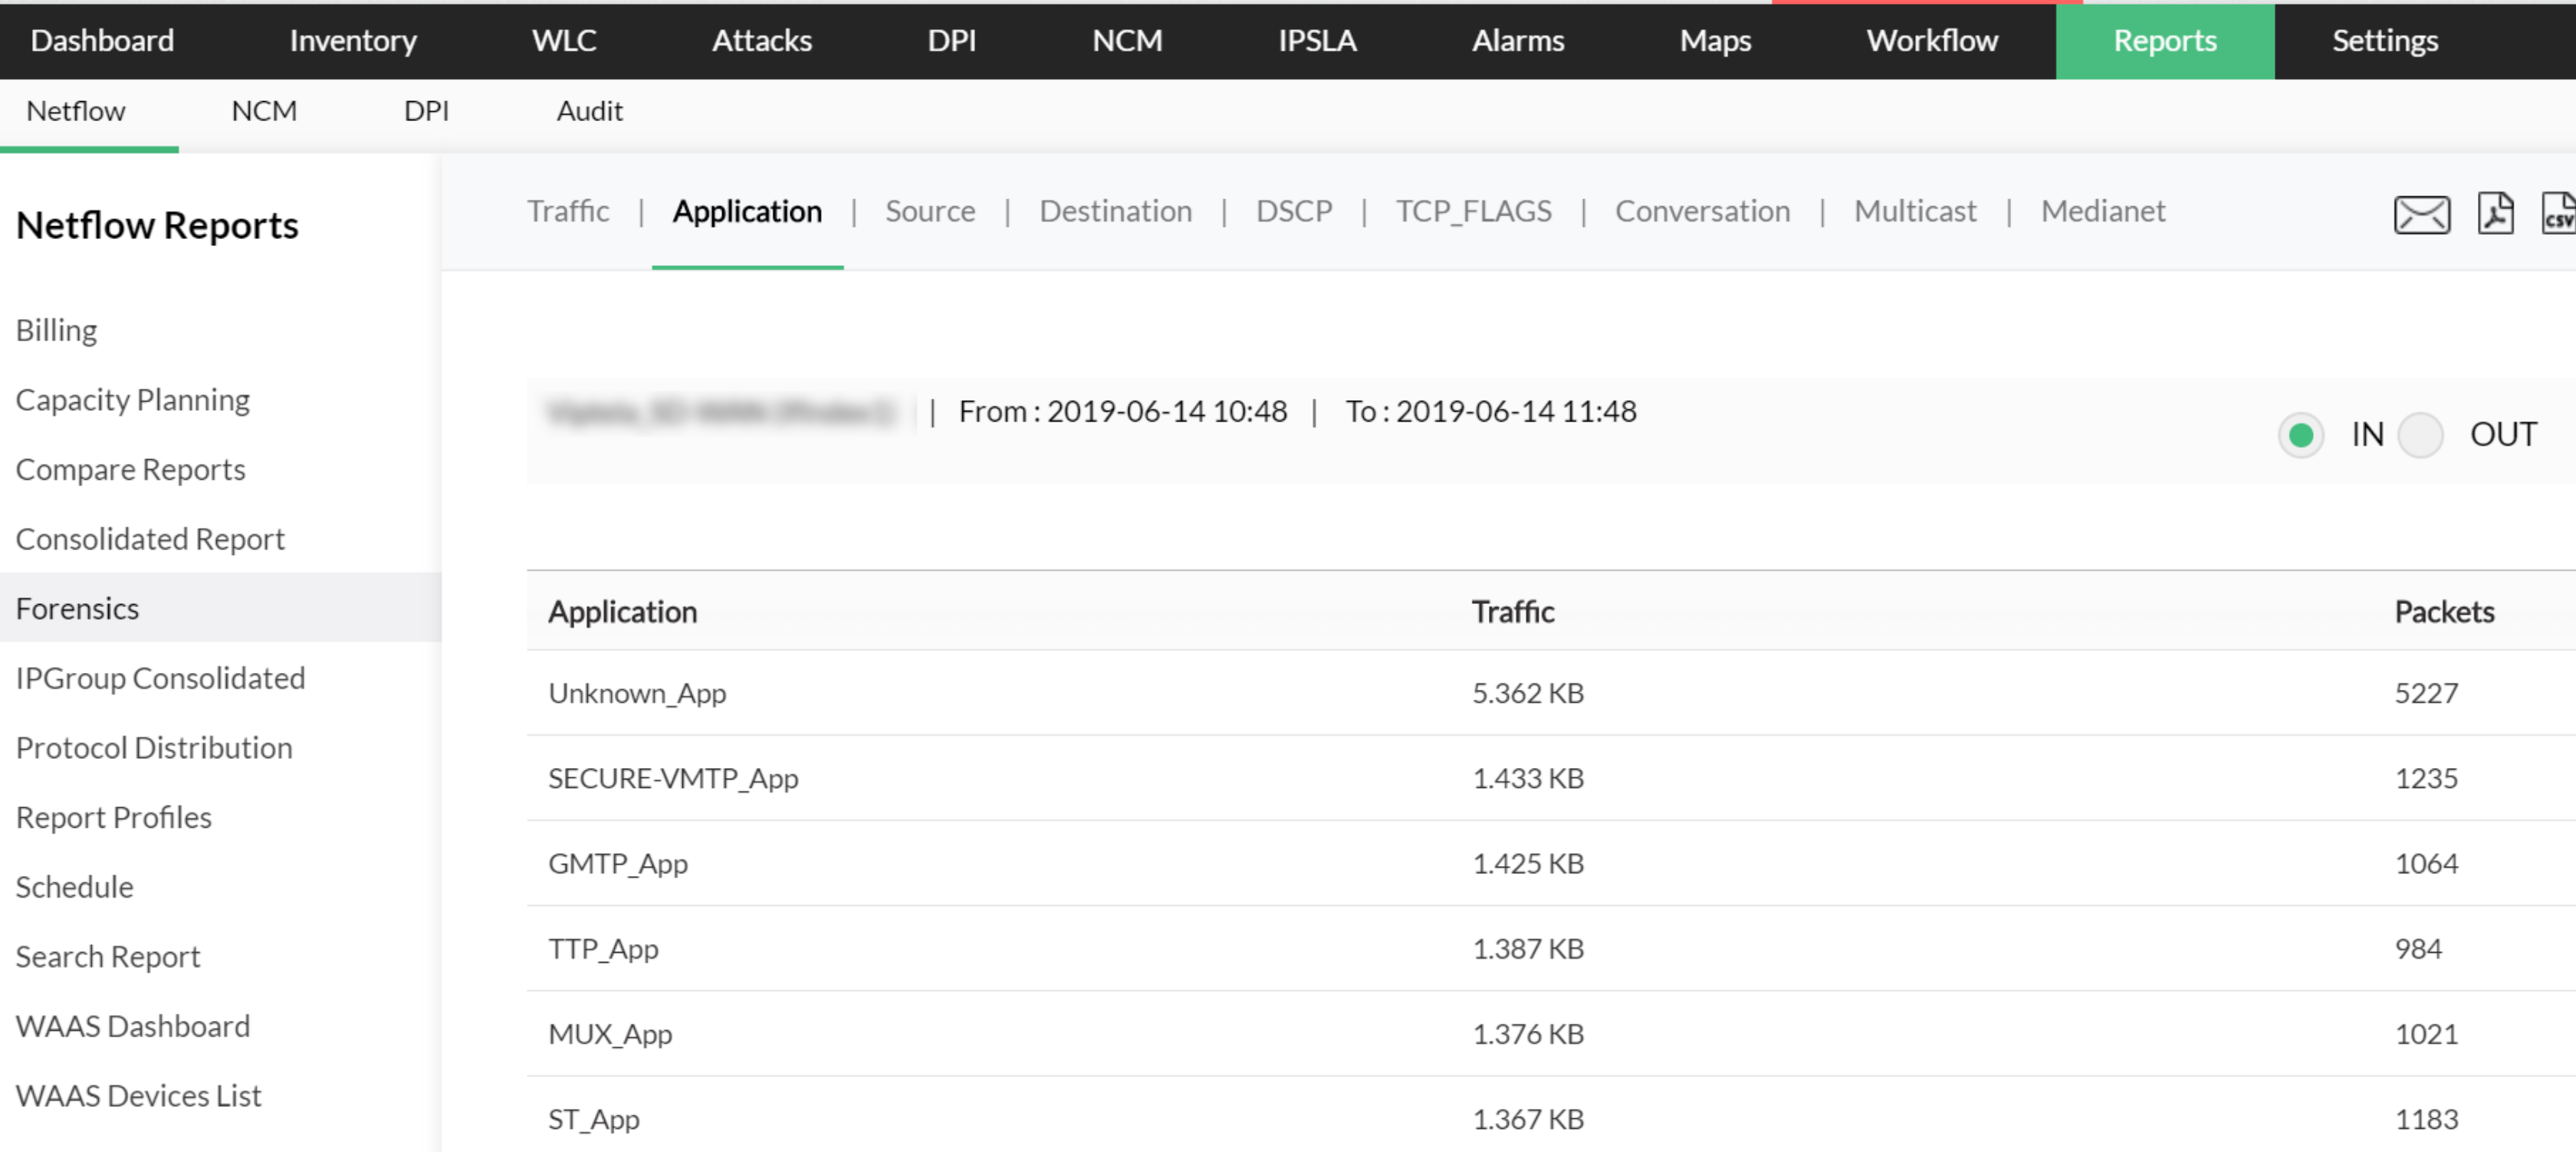Screen dimensions: 2576x1152
Task: Switch to the TCP_FLAGS tab
Action: (x=1473, y=211)
